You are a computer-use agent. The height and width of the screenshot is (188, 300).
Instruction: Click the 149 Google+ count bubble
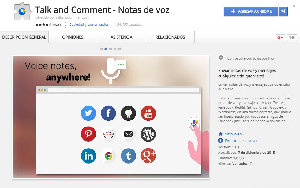coord(292,37)
